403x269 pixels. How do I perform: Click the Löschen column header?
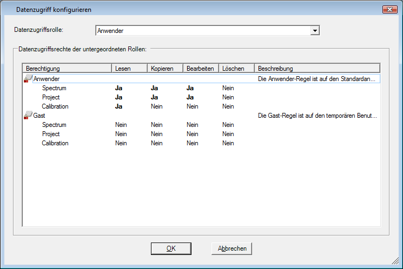click(236, 69)
